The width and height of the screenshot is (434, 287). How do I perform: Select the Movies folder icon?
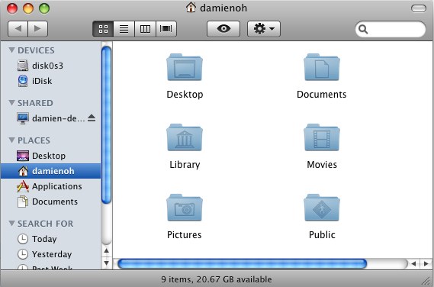pyautogui.click(x=322, y=137)
